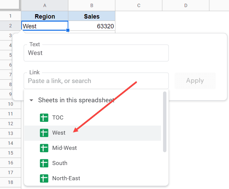Click the South sheet icon
229x189 pixels.
coord(44,163)
